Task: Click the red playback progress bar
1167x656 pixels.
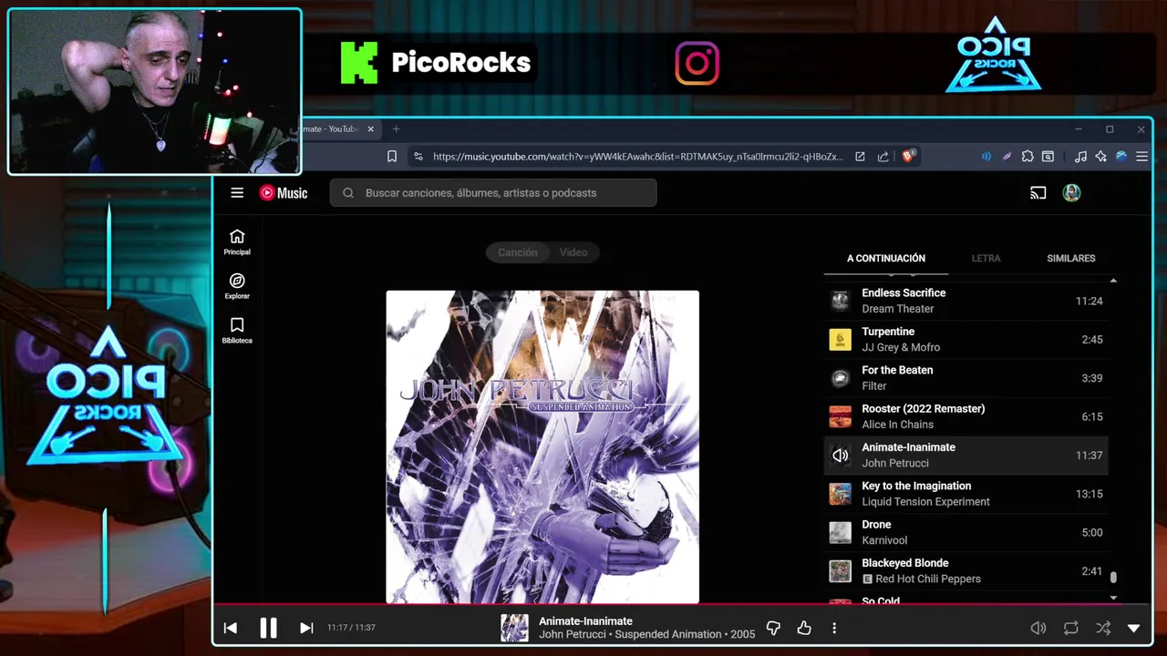Action: coord(684,604)
